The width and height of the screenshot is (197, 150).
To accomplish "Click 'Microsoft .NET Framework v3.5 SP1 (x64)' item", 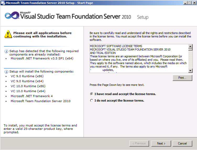I will (x=42, y=58).
